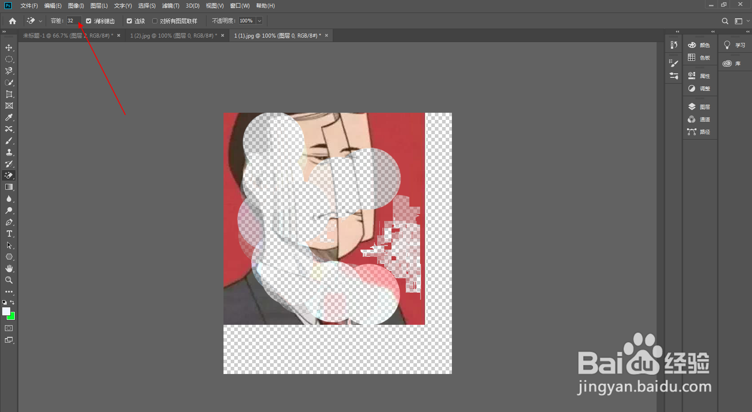Collapse the right panel dock
The height and width of the screenshot is (412, 752).
point(748,32)
